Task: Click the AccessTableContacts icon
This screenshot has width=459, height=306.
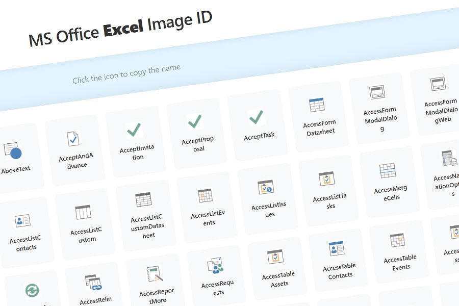Action: pos(337,248)
